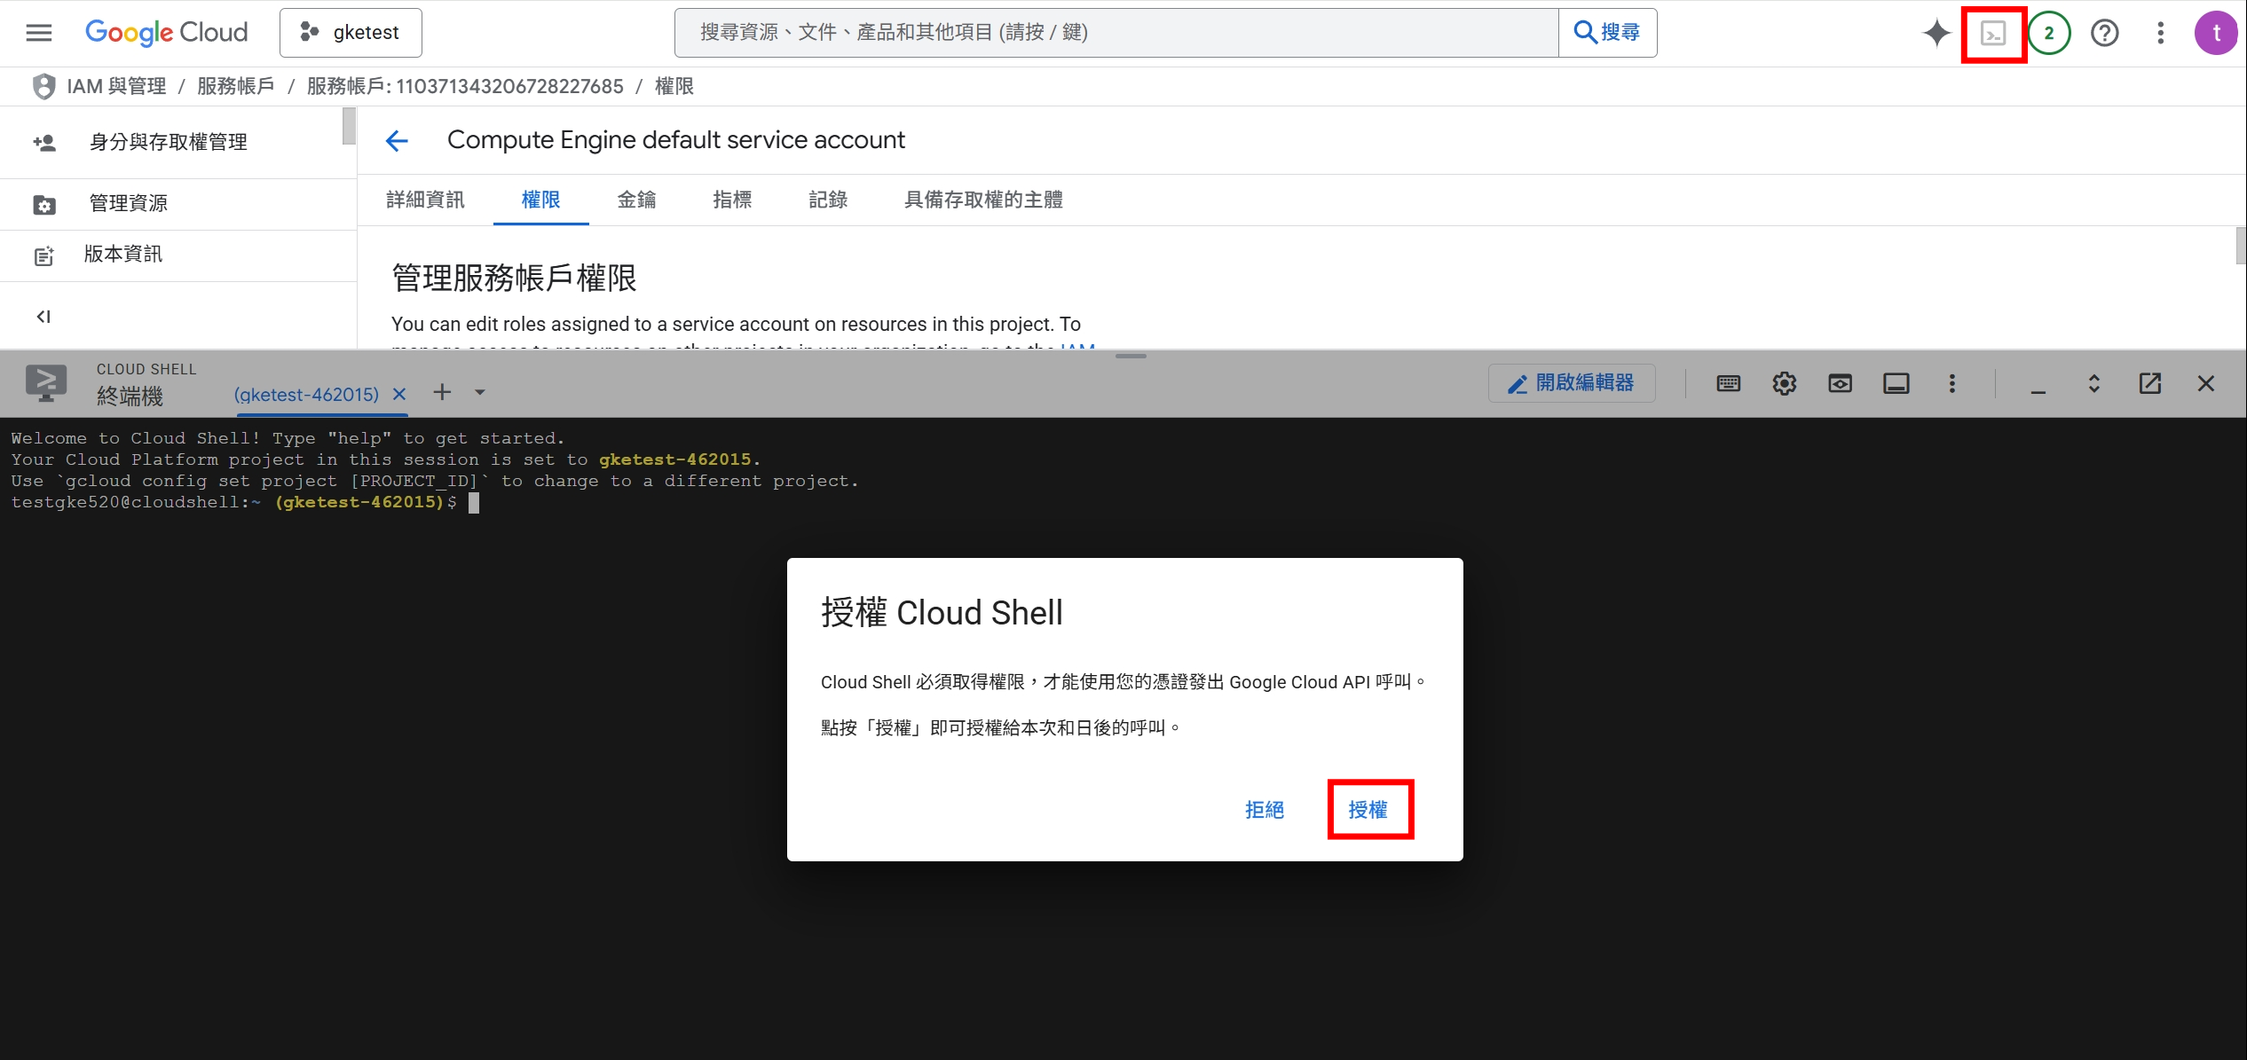Toggle Cloud Shell session layout icon

coord(1896,383)
